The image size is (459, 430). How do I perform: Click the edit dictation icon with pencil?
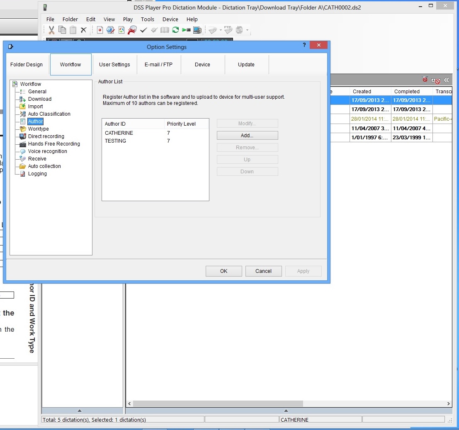point(111,30)
